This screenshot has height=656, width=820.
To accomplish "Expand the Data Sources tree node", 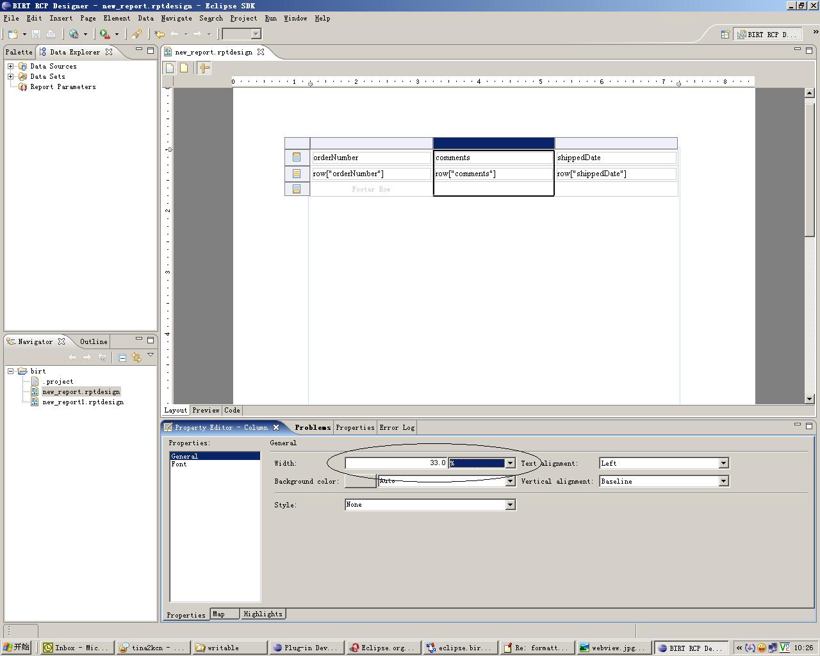I will coord(10,66).
